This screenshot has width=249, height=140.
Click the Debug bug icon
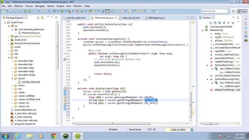coord(54,11)
